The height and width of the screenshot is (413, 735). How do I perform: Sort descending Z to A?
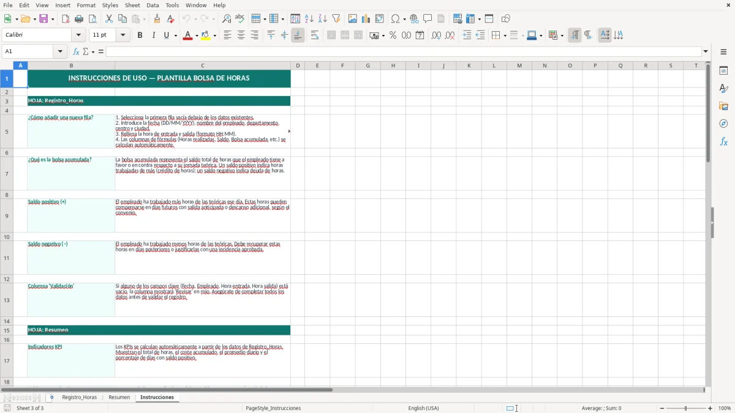click(323, 19)
